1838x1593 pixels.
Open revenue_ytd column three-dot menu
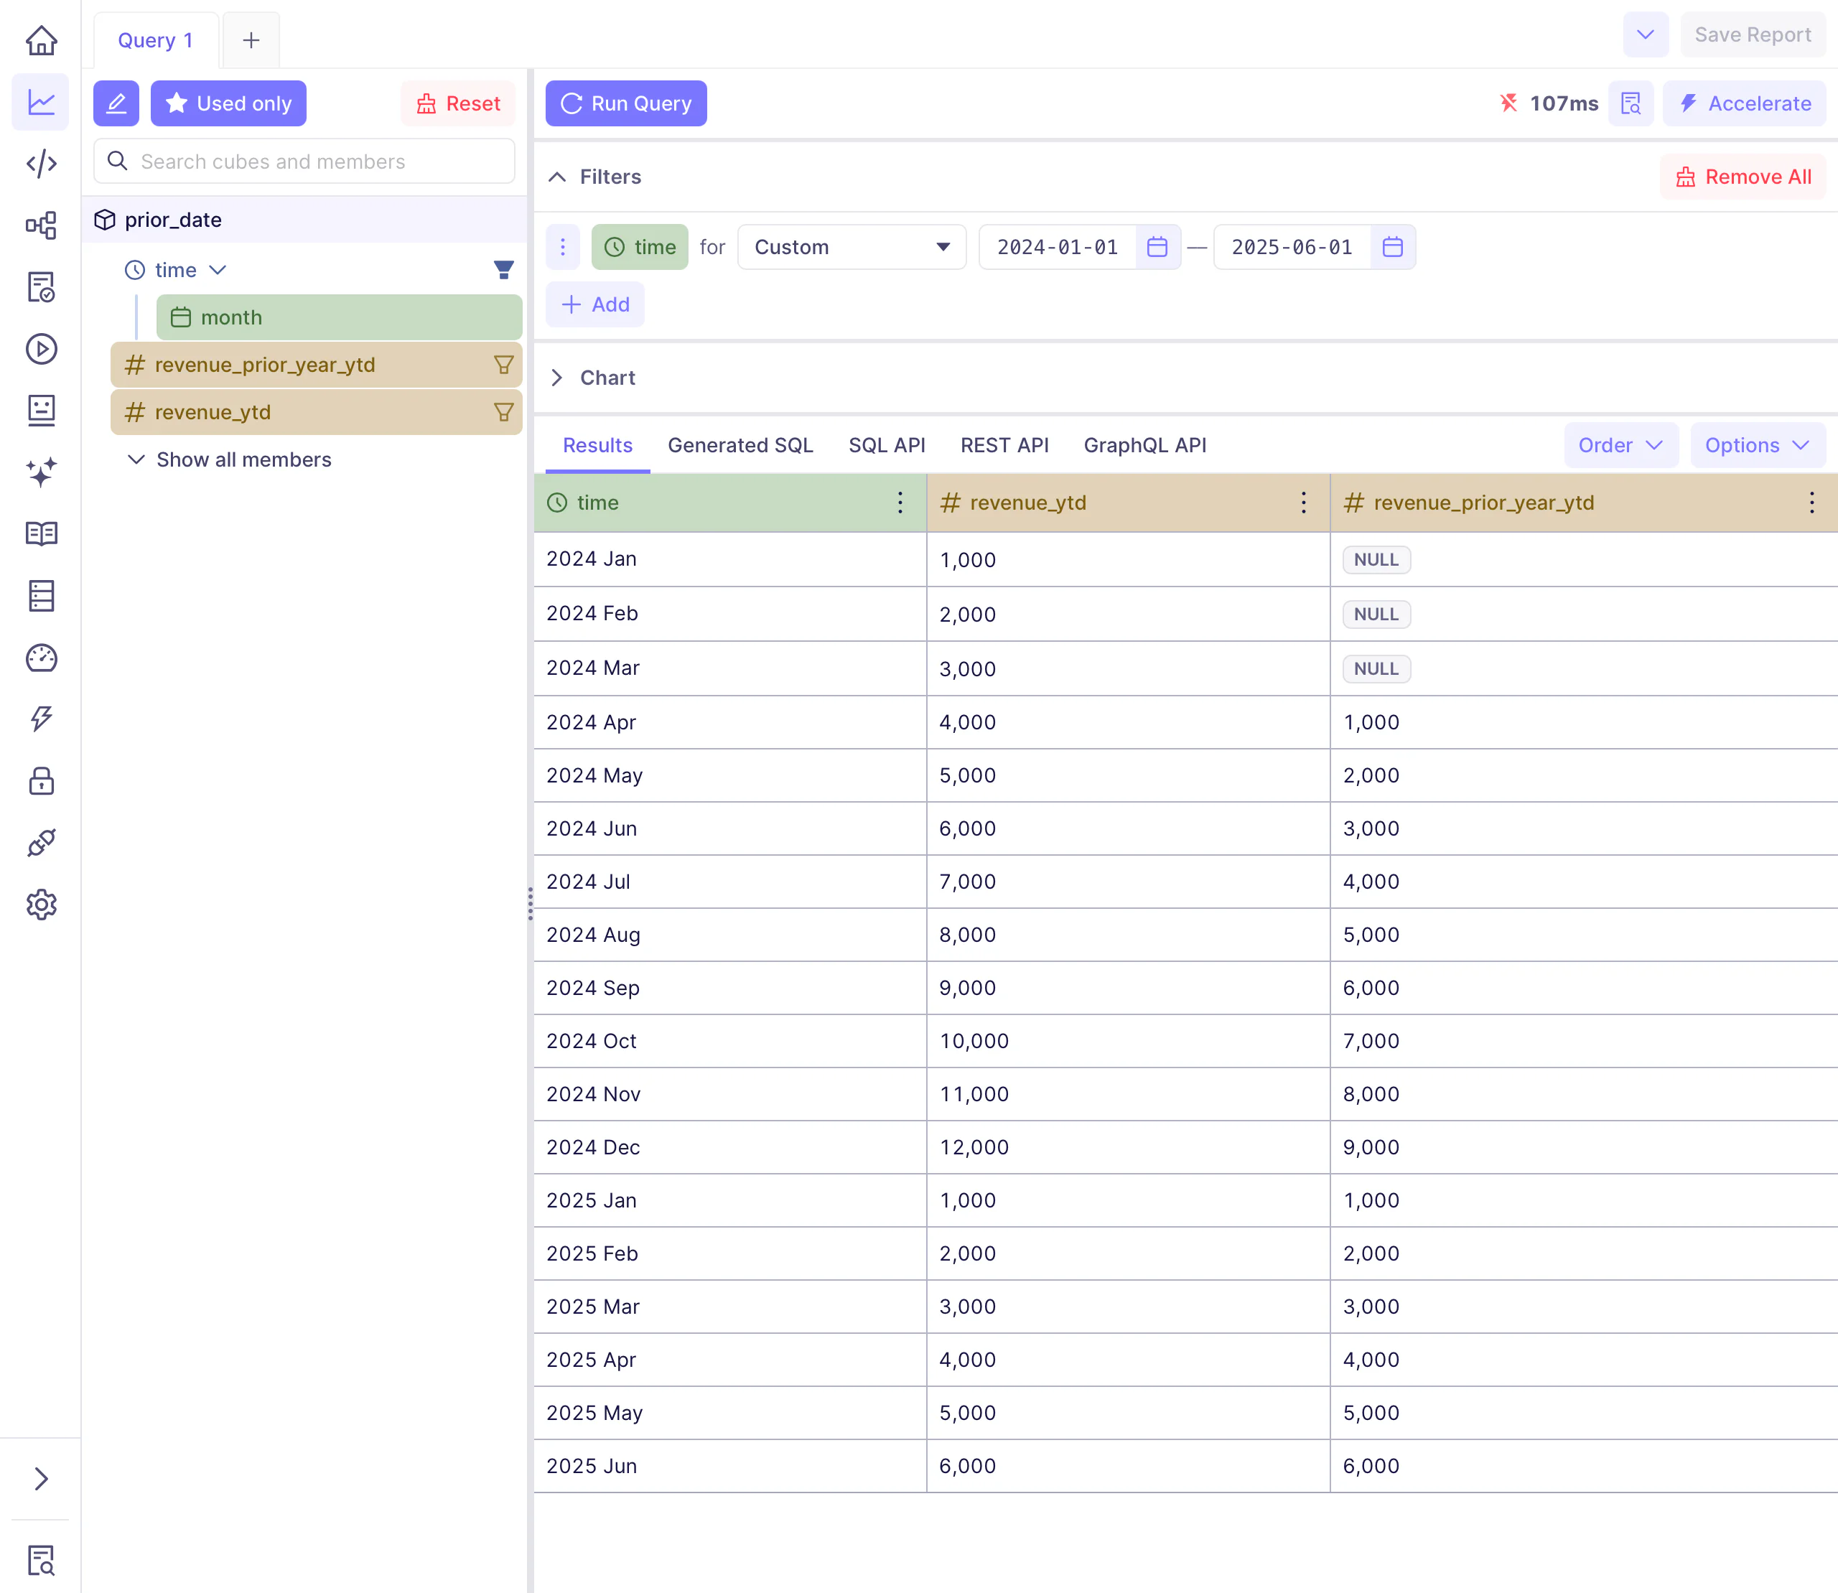pyautogui.click(x=1302, y=503)
